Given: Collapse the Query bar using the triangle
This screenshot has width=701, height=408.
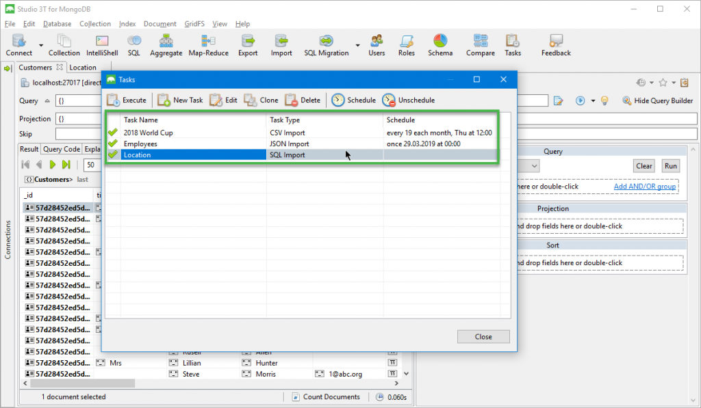Looking at the screenshot, I should (x=47, y=101).
